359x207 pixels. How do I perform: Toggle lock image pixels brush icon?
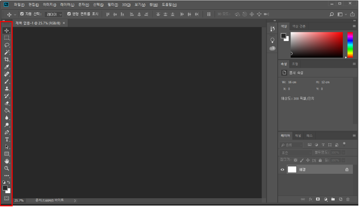click(x=302, y=160)
